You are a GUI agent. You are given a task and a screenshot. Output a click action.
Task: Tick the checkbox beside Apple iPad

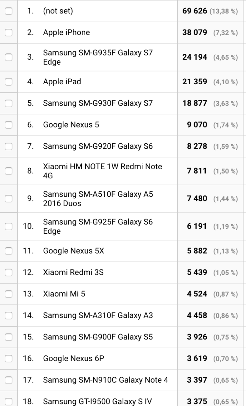[9, 82]
